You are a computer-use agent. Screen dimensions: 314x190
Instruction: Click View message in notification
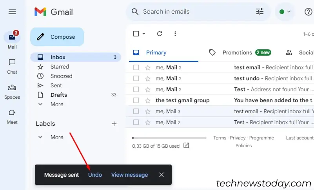click(130, 175)
